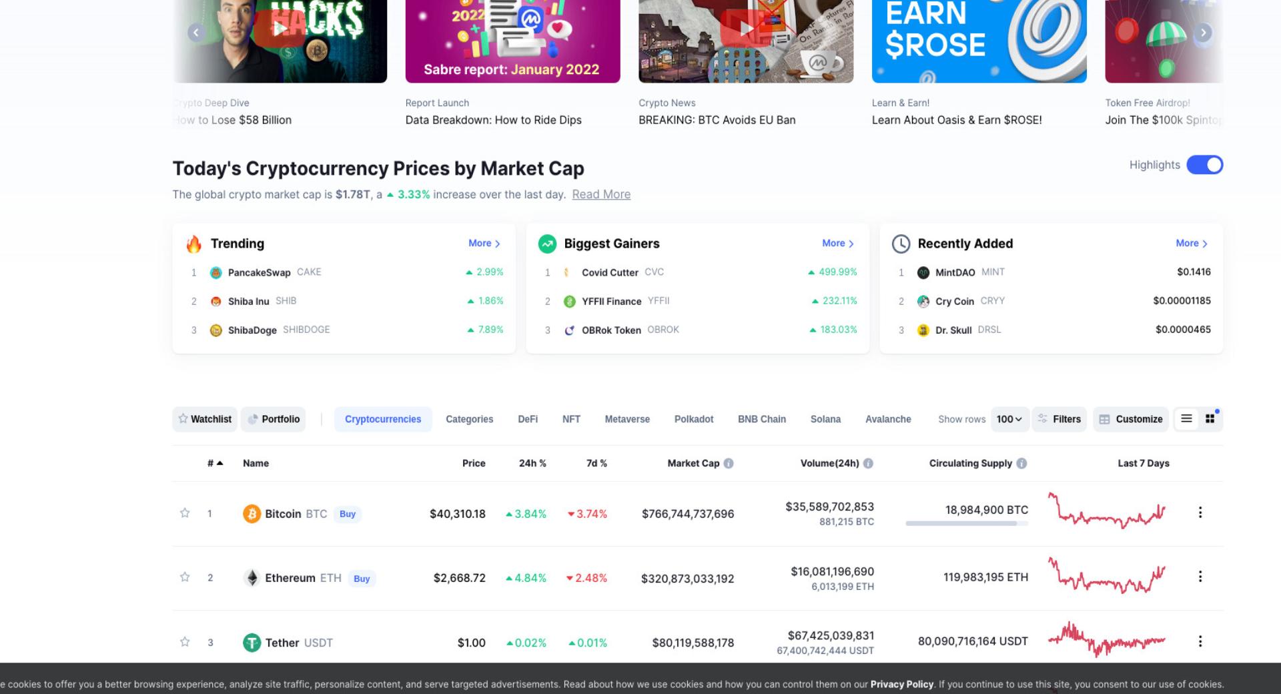Switch to the NFT tab
The image size is (1281, 694).
tap(571, 419)
